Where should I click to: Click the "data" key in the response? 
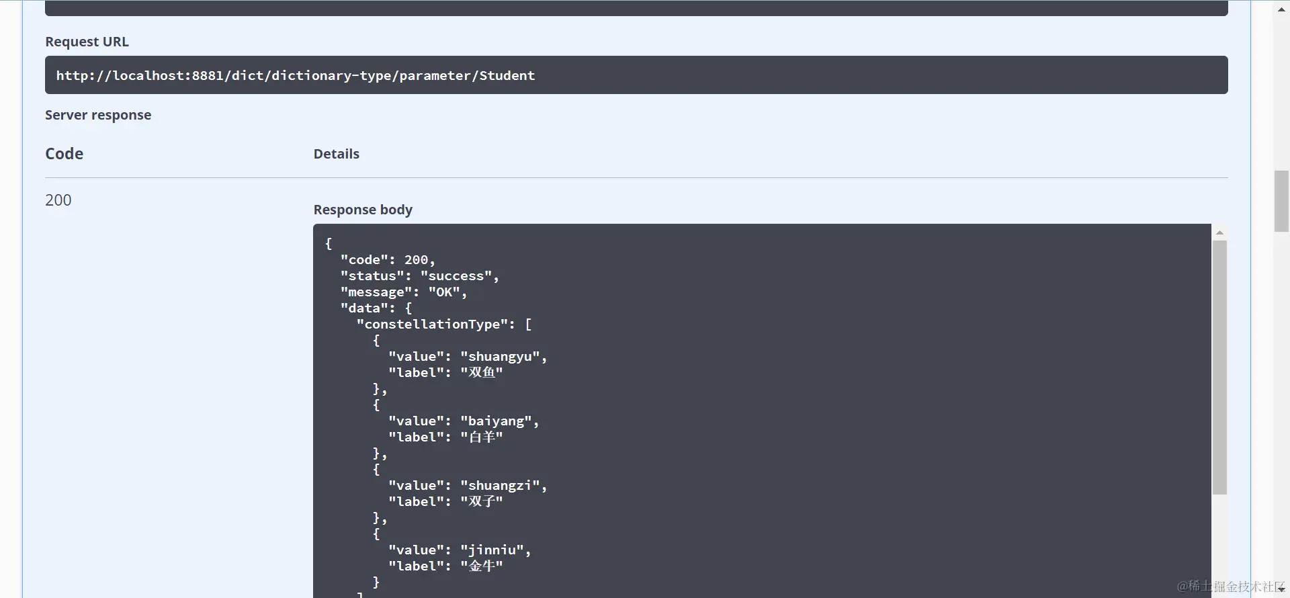pyautogui.click(x=368, y=308)
